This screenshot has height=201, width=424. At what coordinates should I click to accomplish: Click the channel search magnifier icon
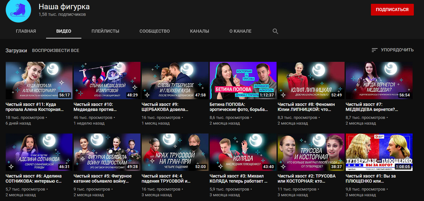[x=275, y=31]
